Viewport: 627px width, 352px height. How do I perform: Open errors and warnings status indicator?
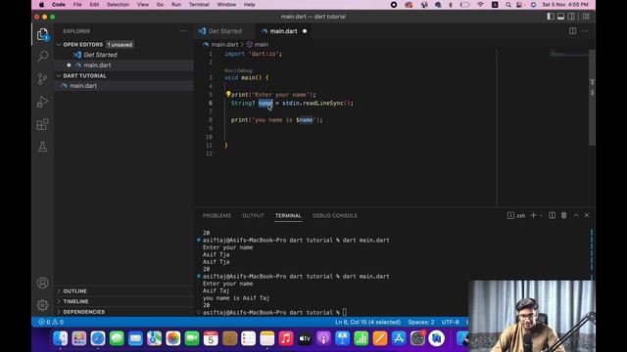coord(51,322)
